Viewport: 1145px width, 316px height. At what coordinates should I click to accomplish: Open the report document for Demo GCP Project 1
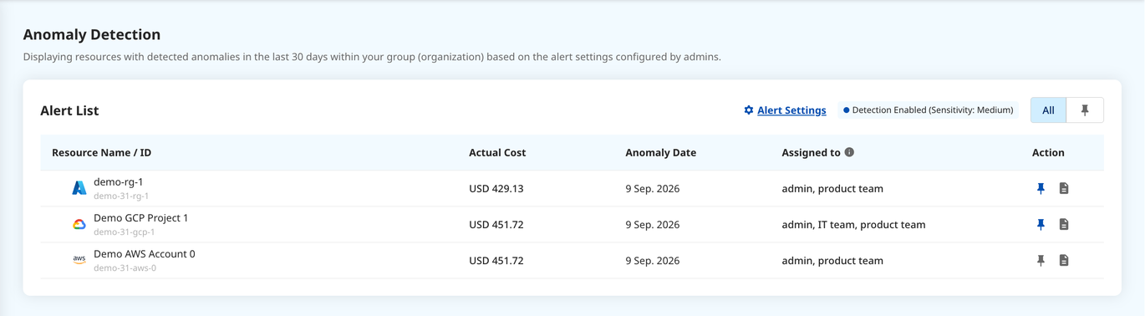(1064, 224)
